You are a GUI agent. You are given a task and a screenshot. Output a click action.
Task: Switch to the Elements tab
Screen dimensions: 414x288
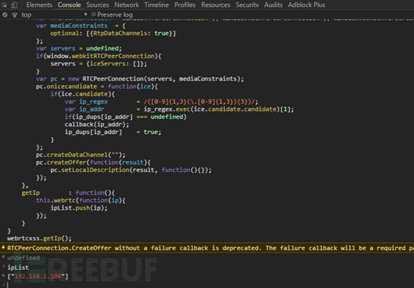tap(39, 5)
